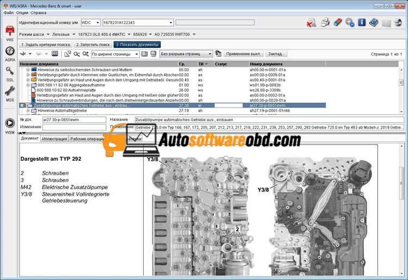The height and width of the screenshot is (280, 408).
Task: Open the 167923 GLS 400 d 4MATIC dropdown
Action: coord(129,34)
